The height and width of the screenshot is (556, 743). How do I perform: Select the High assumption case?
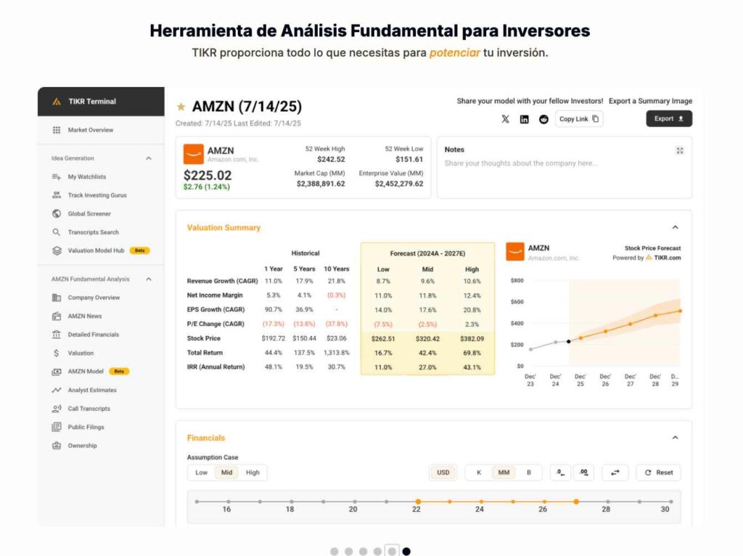tap(253, 473)
